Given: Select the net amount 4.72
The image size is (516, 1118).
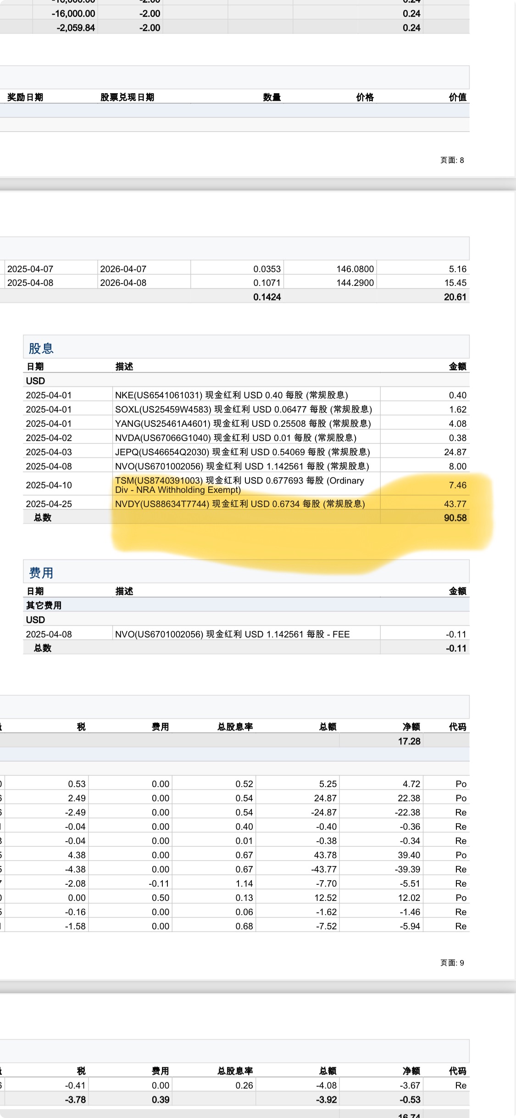Looking at the screenshot, I should click(411, 784).
